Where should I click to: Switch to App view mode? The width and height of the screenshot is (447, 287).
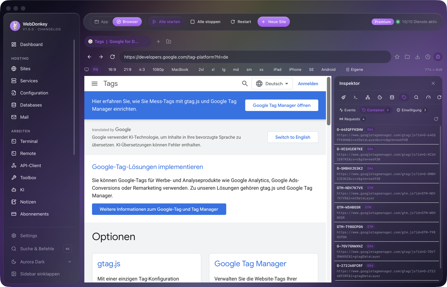point(101,22)
